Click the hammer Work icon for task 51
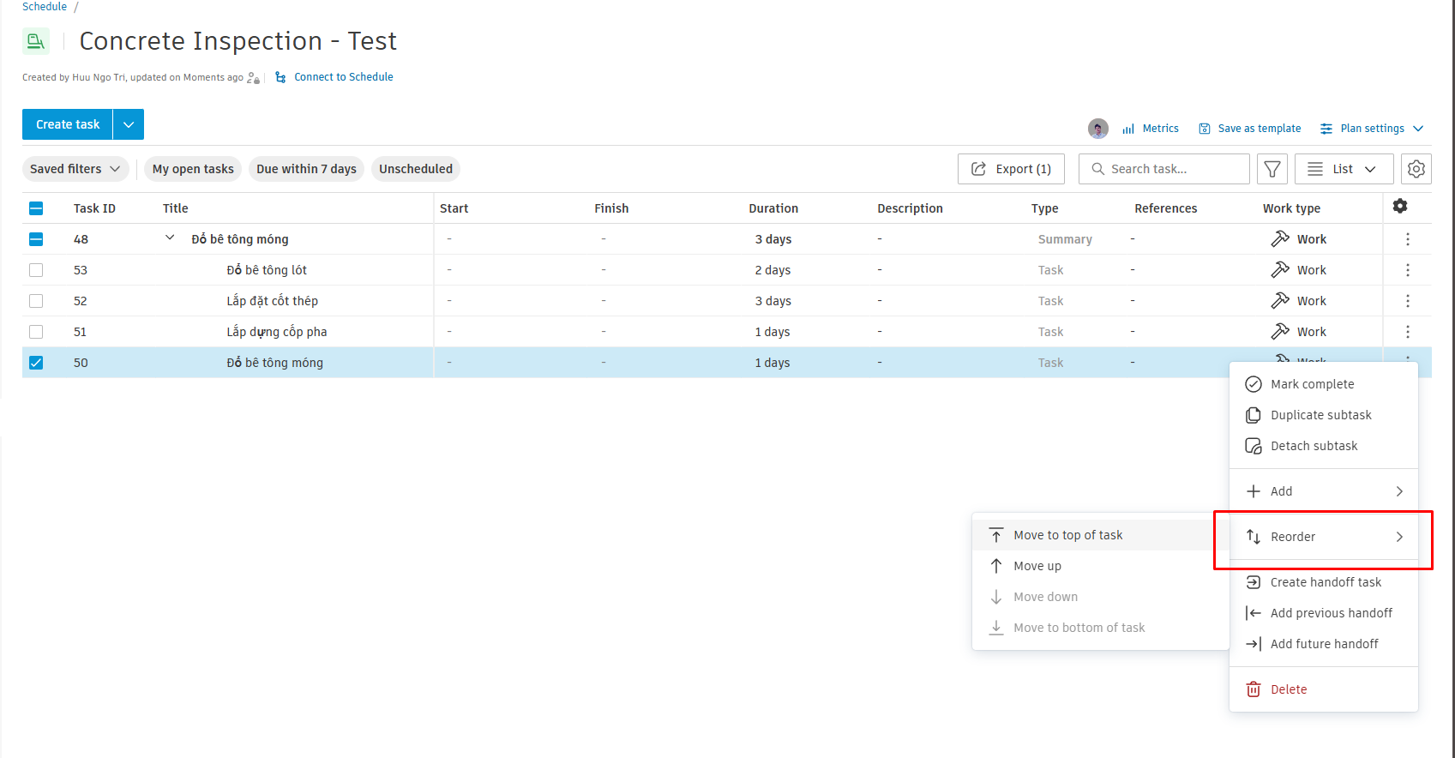Screen dimensions: 1455x758 tap(1280, 332)
